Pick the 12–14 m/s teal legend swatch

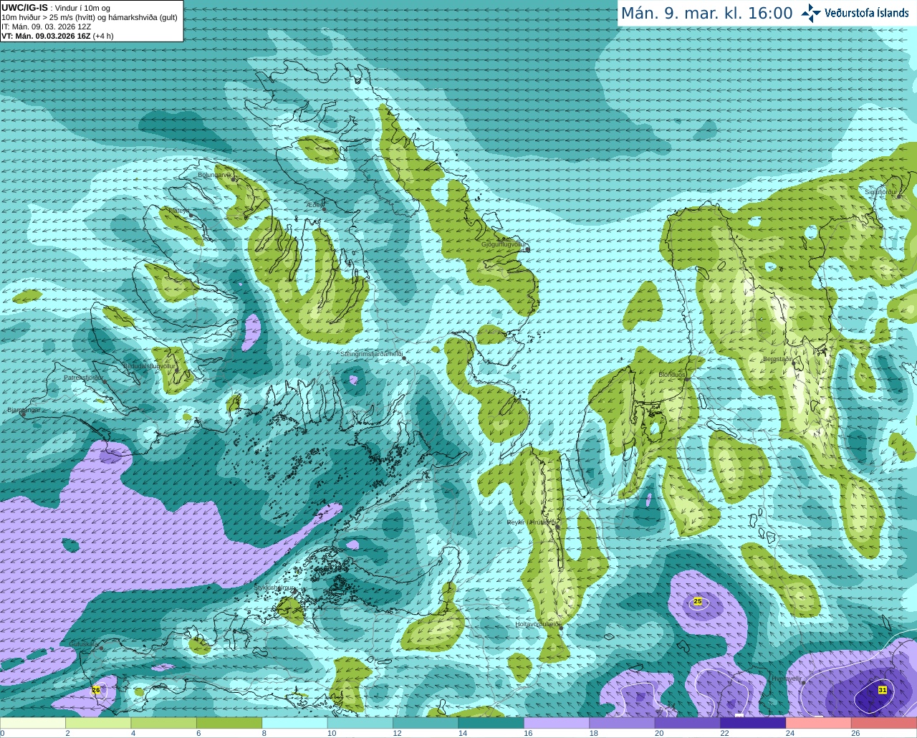pos(426,723)
